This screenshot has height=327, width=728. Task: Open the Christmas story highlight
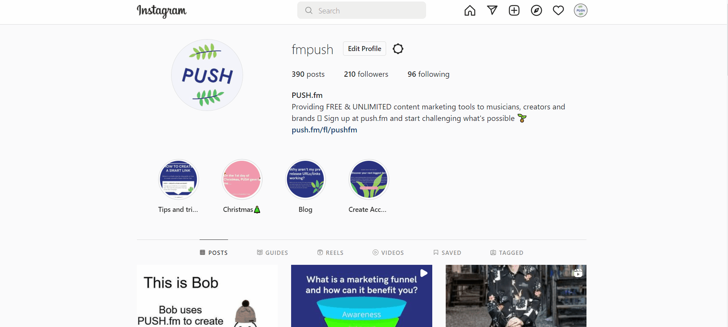tap(242, 179)
